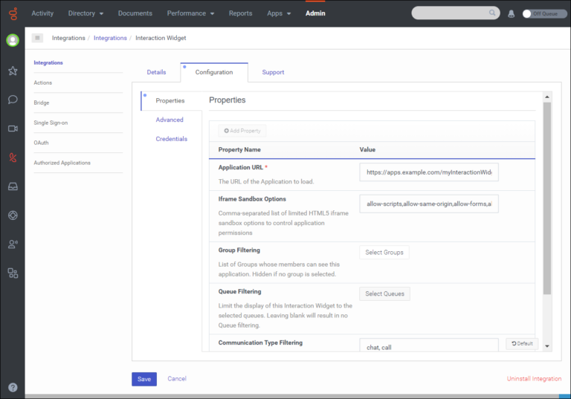Image resolution: width=571 pixels, height=399 pixels.
Task: Open notifications bell icon
Action: click(x=512, y=14)
